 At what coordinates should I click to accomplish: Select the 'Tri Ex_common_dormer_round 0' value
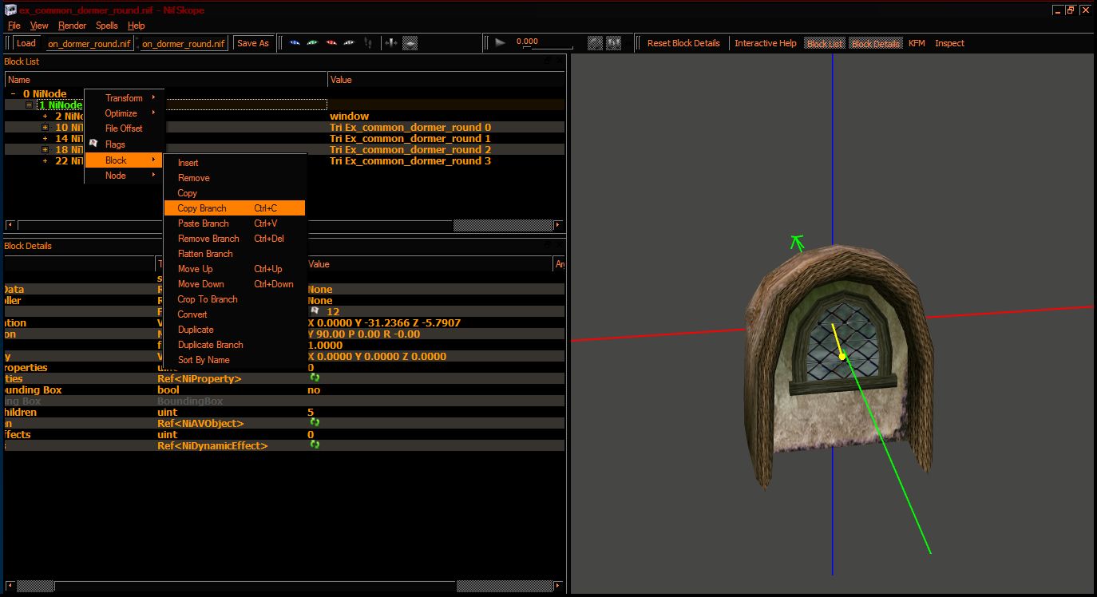(x=410, y=128)
